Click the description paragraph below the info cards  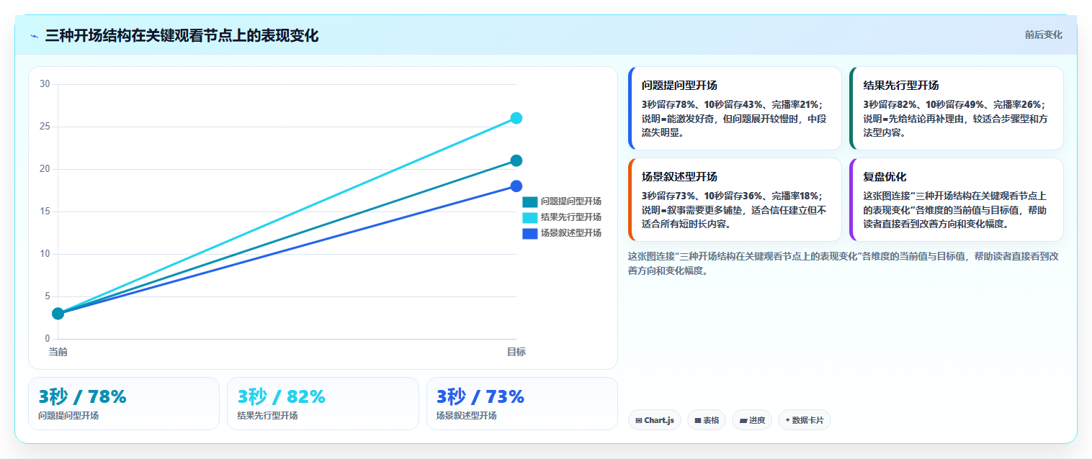[x=843, y=263]
